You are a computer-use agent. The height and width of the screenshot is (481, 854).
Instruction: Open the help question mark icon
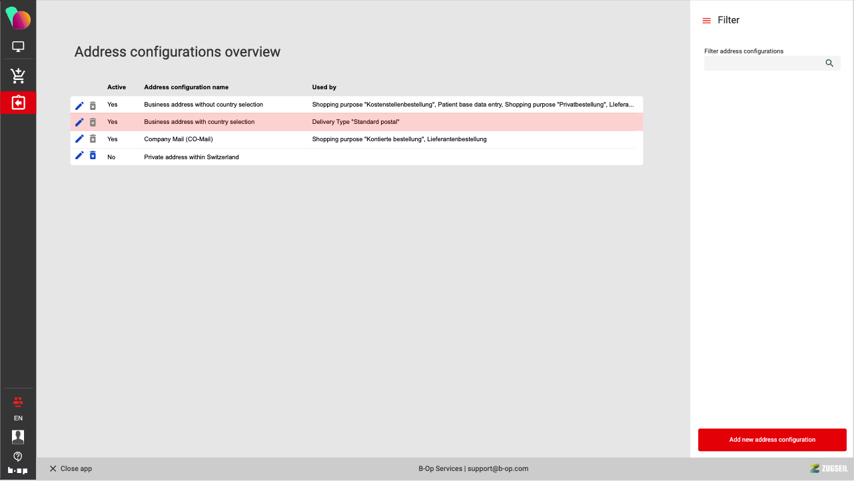pos(18,456)
